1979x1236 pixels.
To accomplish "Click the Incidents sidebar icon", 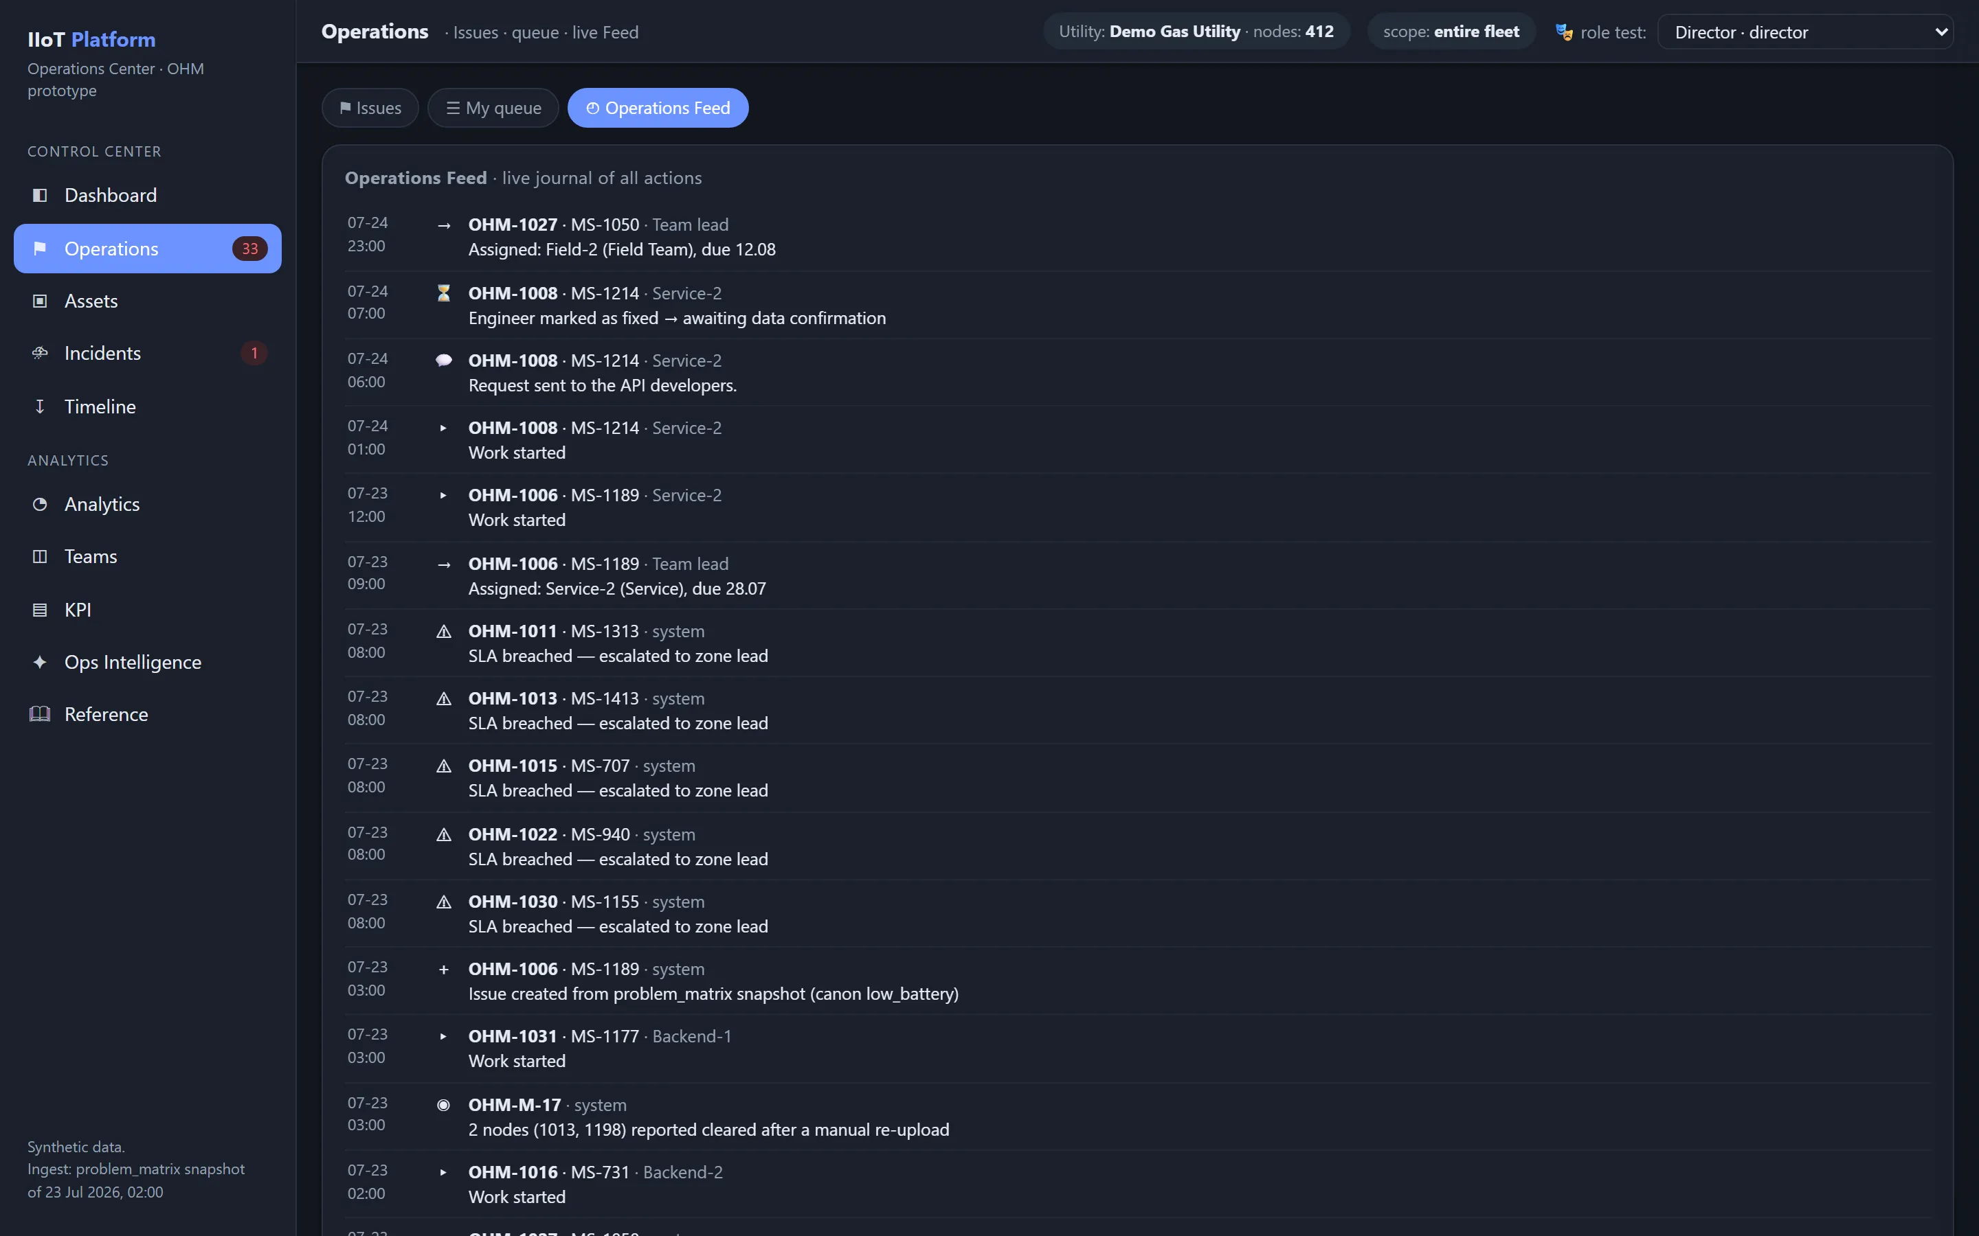I will (39, 353).
